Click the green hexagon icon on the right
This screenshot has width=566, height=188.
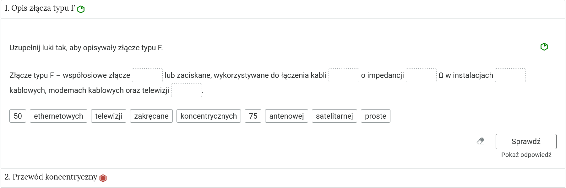coord(544,46)
